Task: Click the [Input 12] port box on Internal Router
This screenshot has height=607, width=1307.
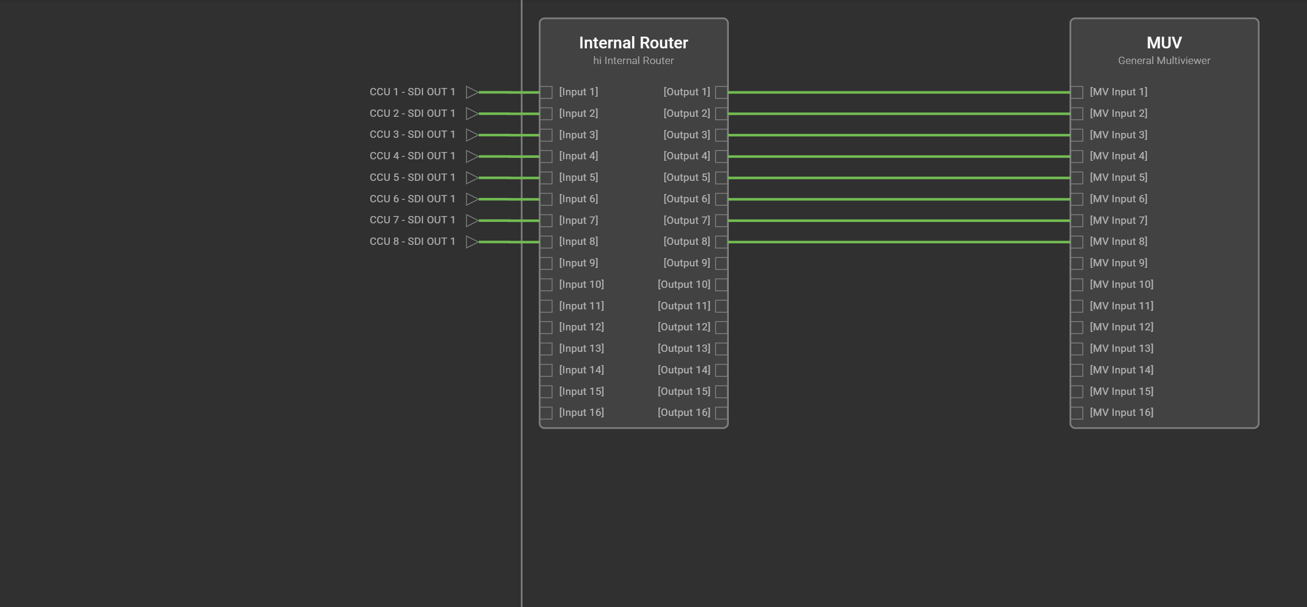Action: pos(546,327)
